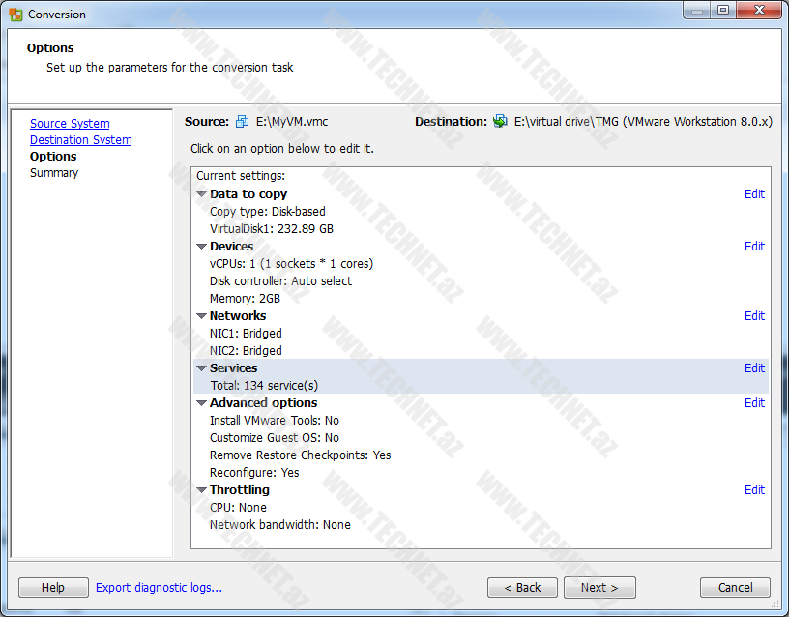
Task: Edit the Devices settings
Action: 754,247
